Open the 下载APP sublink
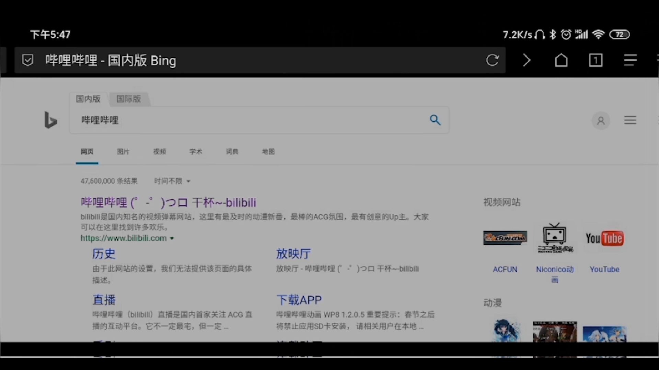The width and height of the screenshot is (659, 370). tap(299, 300)
